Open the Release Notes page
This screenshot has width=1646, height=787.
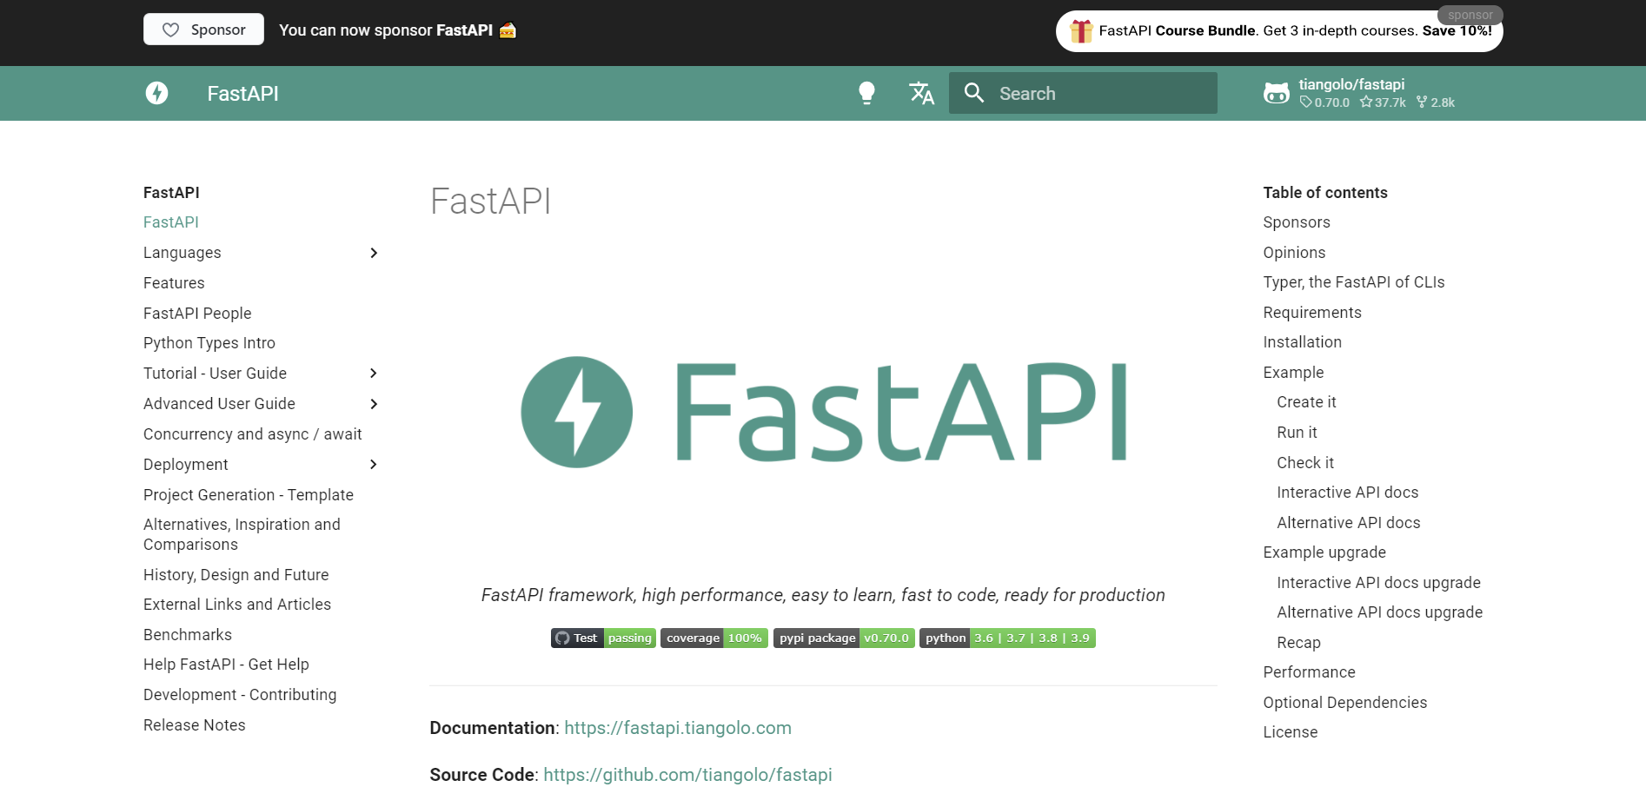point(195,725)
